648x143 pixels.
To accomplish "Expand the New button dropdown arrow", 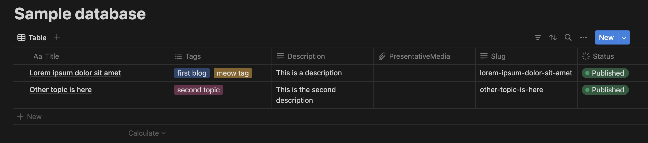I will (624, 38).
